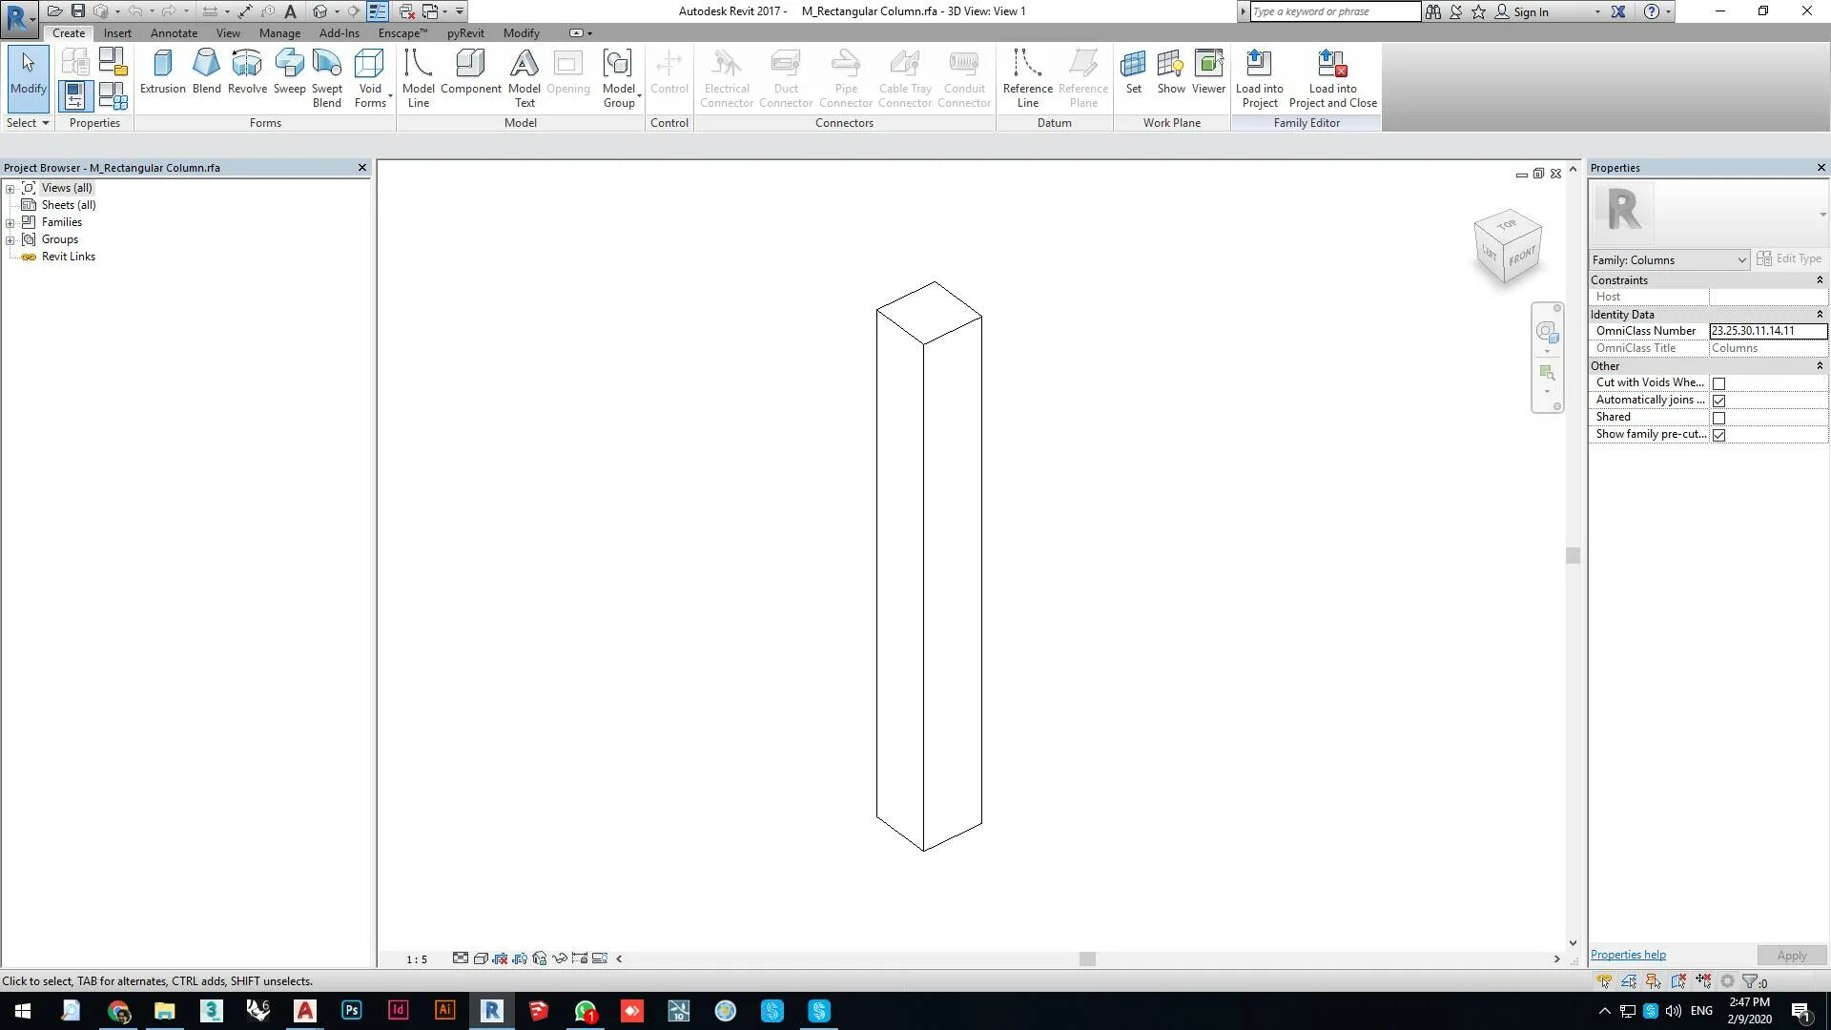Expand the Families tree node
Screen dimensions: 1831x1030
(10, 222)
